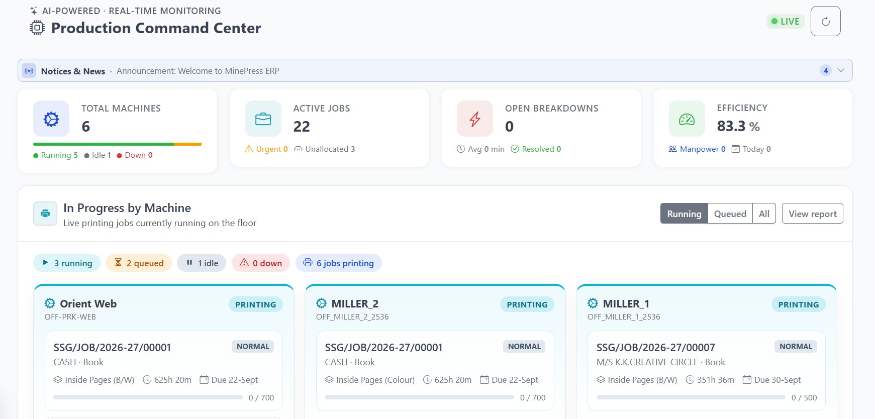This screenshot has height=419, width=875.
Task: Toggle the LIVE status indicator
Action: tap(785, 21)
